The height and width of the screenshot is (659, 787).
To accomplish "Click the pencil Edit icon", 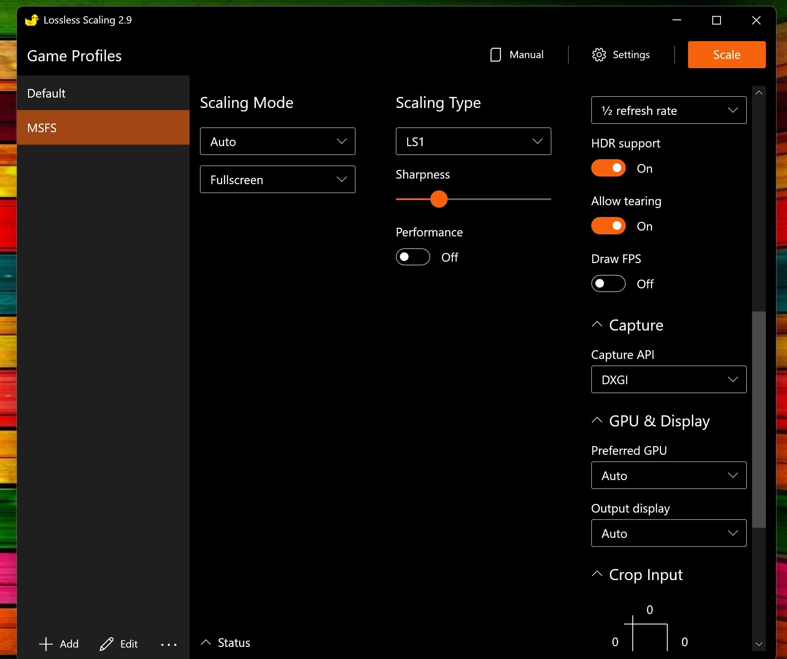I will [x=107, y=644].
